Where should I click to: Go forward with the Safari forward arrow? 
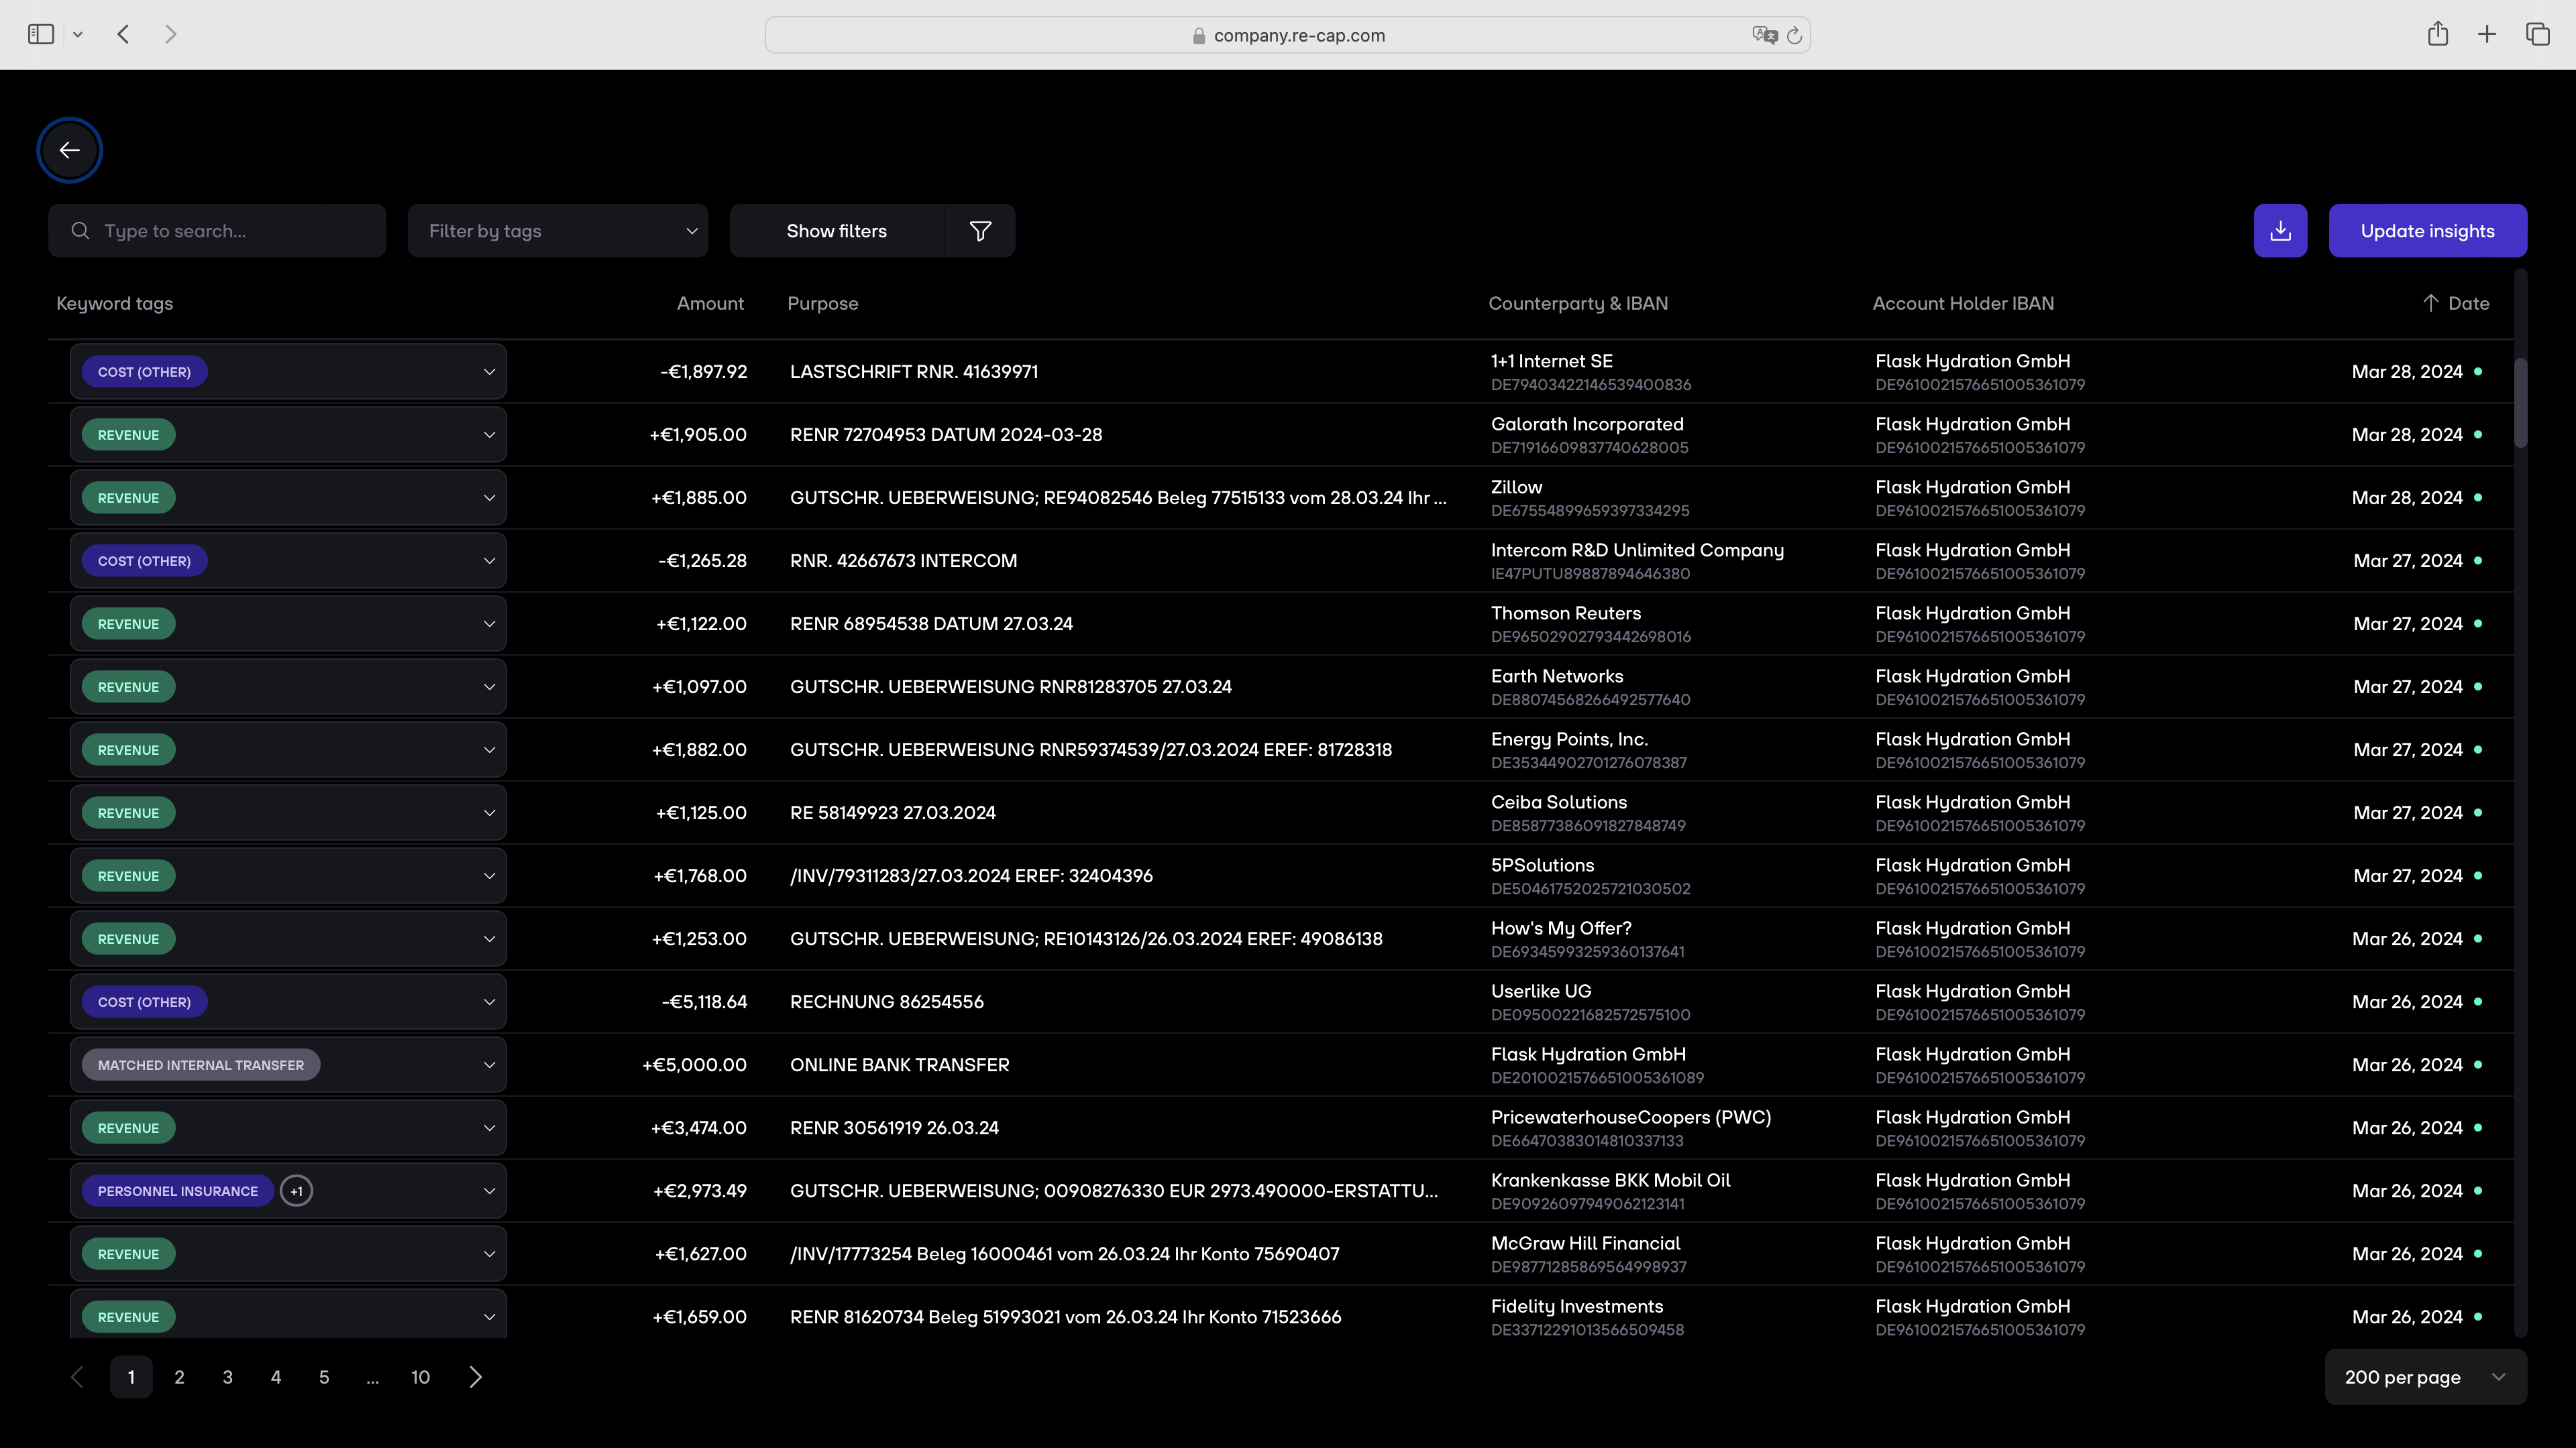point(171,34)
